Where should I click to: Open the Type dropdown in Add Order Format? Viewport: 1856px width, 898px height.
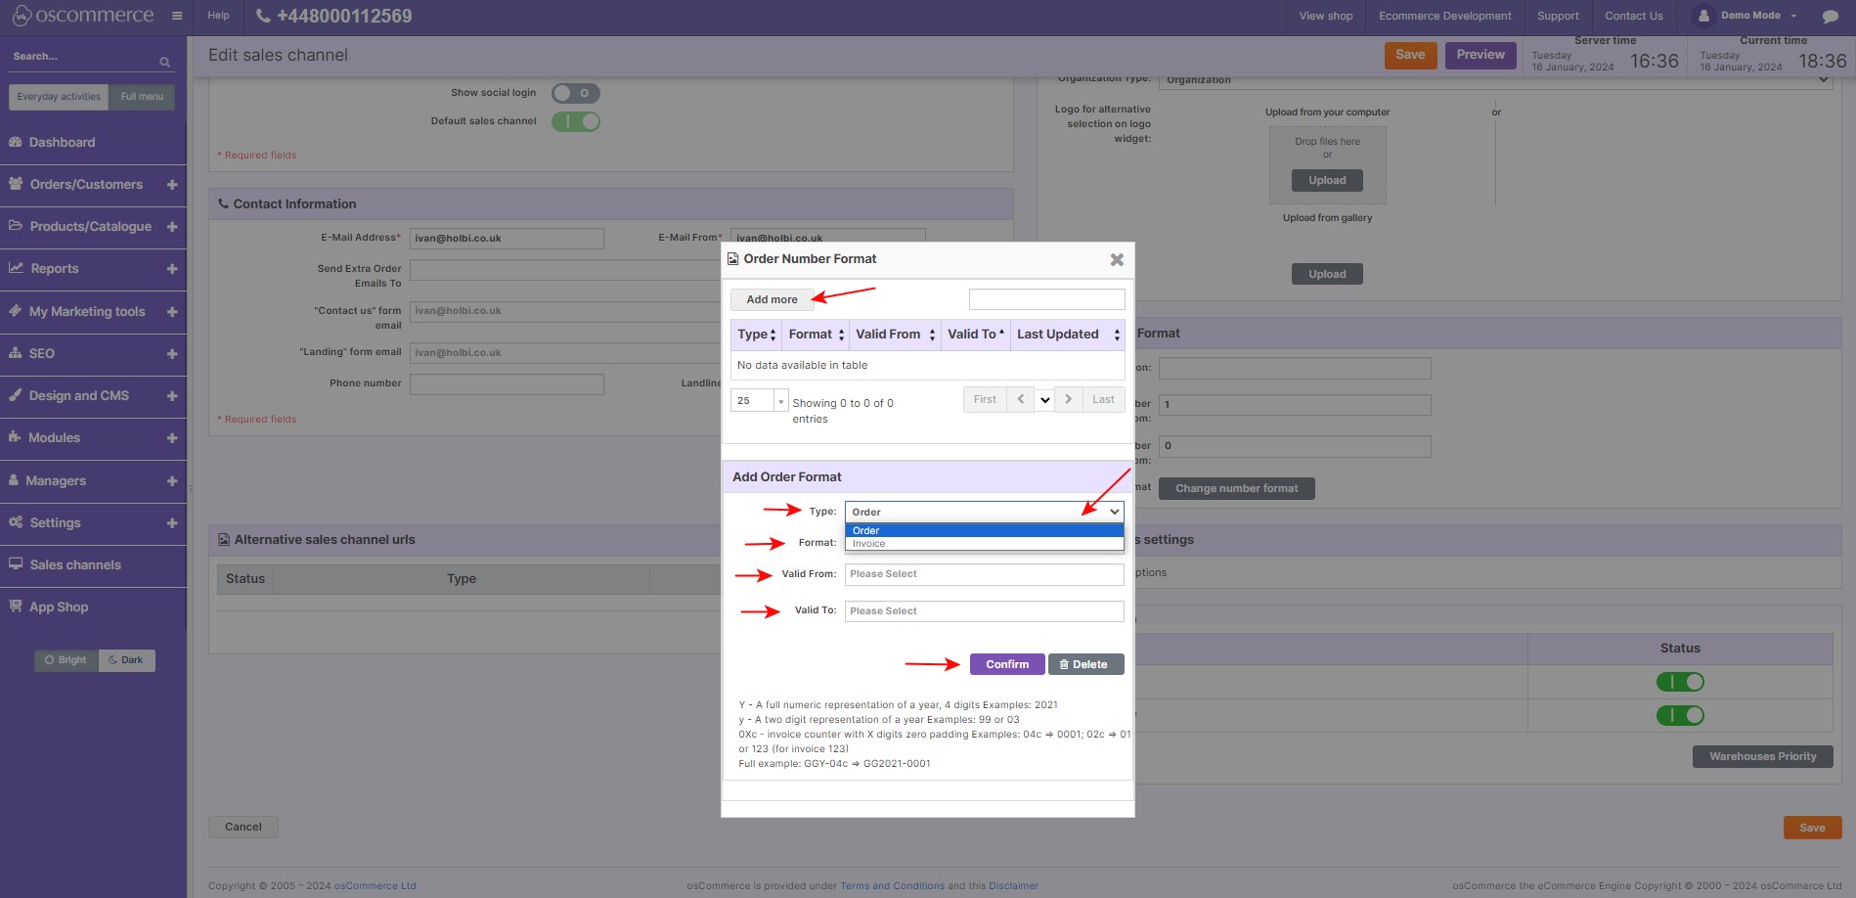[984, 513]
